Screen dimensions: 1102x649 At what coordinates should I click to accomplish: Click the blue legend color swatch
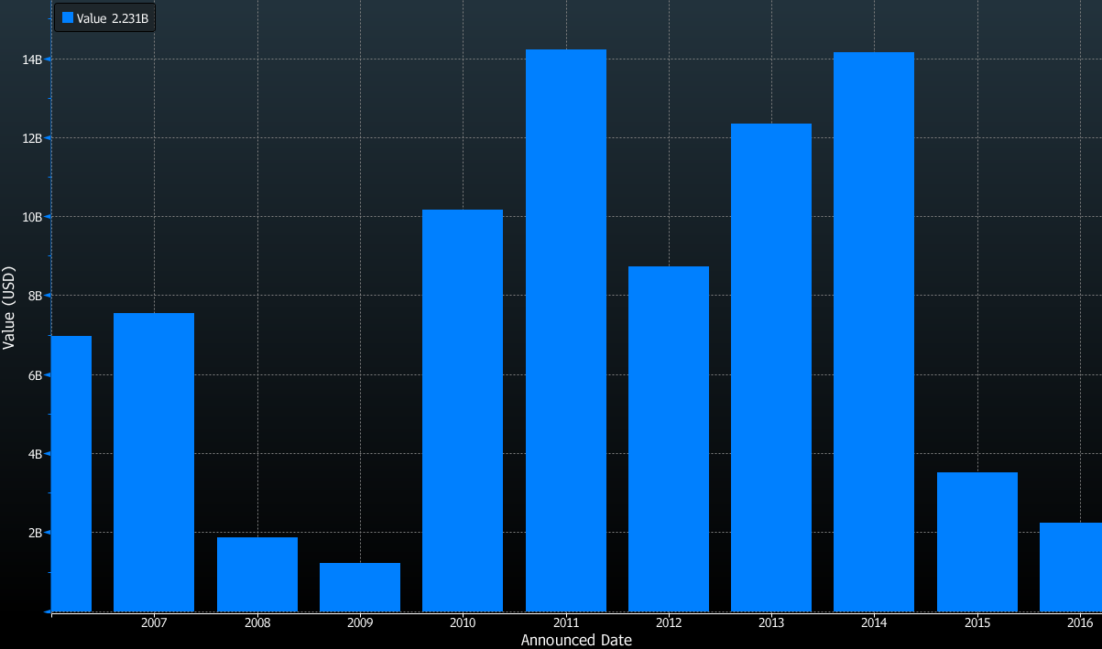click(68, 18)
